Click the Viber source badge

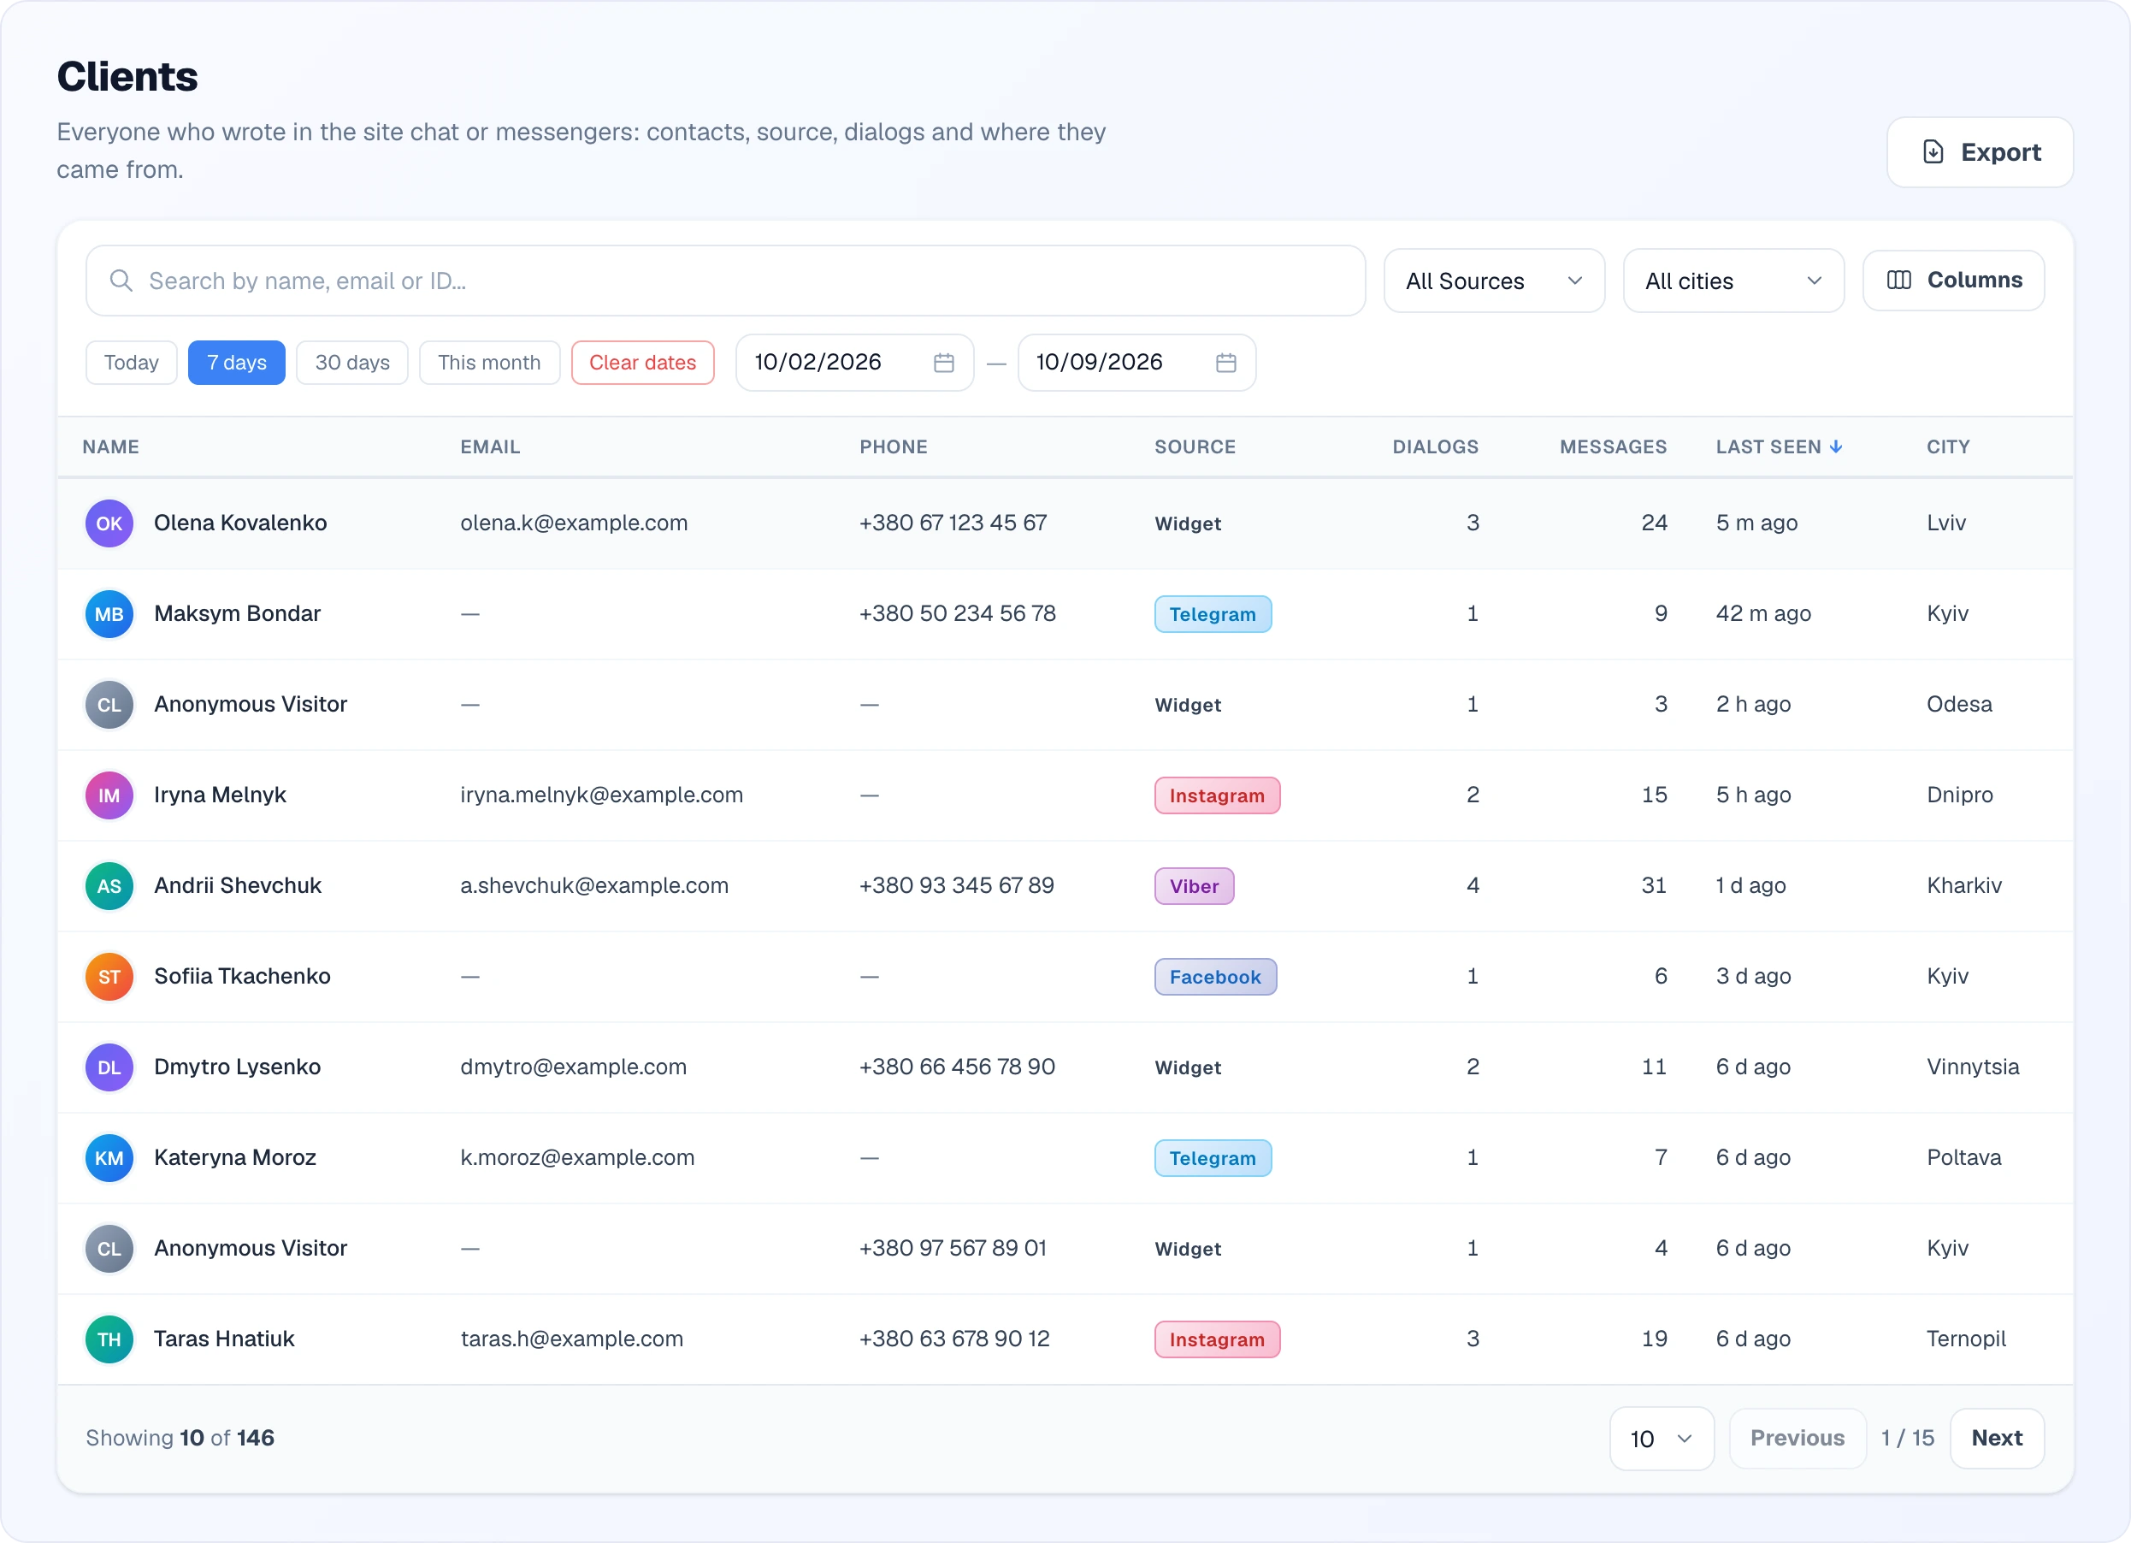(1195, 886)
